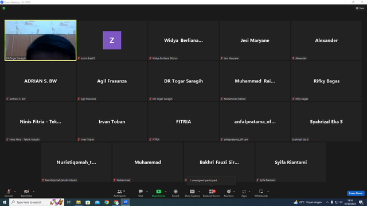Click the '1 unassigned participant' tooltip
Image resolution: width=367 pixels, height=206 pixels.
pyautogui.click(x=211, y=180)
